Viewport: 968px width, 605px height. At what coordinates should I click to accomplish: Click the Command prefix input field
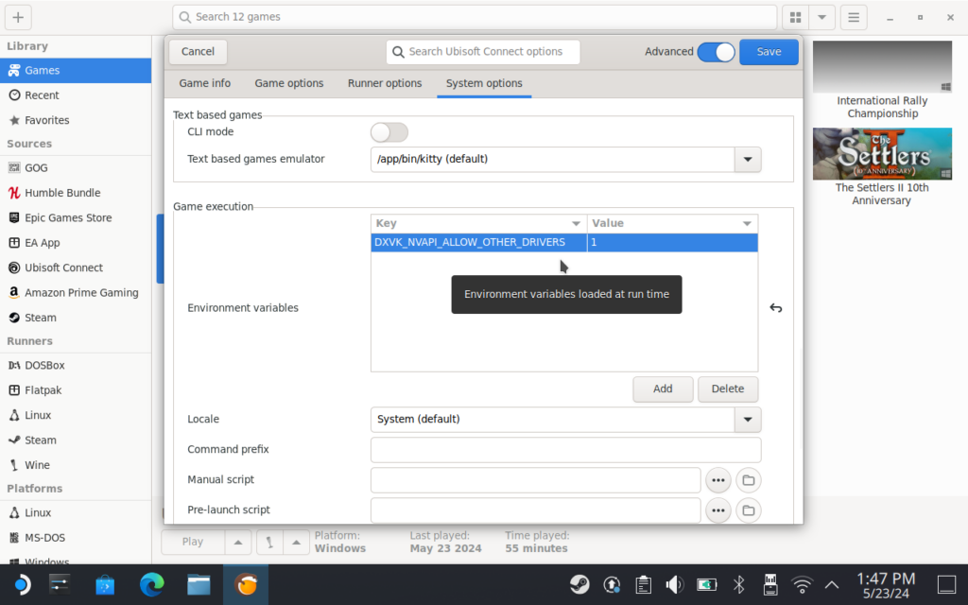(565, 450)
